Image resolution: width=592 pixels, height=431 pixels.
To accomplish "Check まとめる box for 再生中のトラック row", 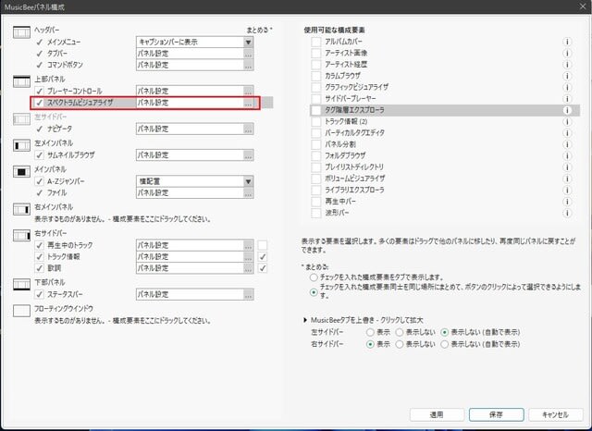I will click(263, 245).
